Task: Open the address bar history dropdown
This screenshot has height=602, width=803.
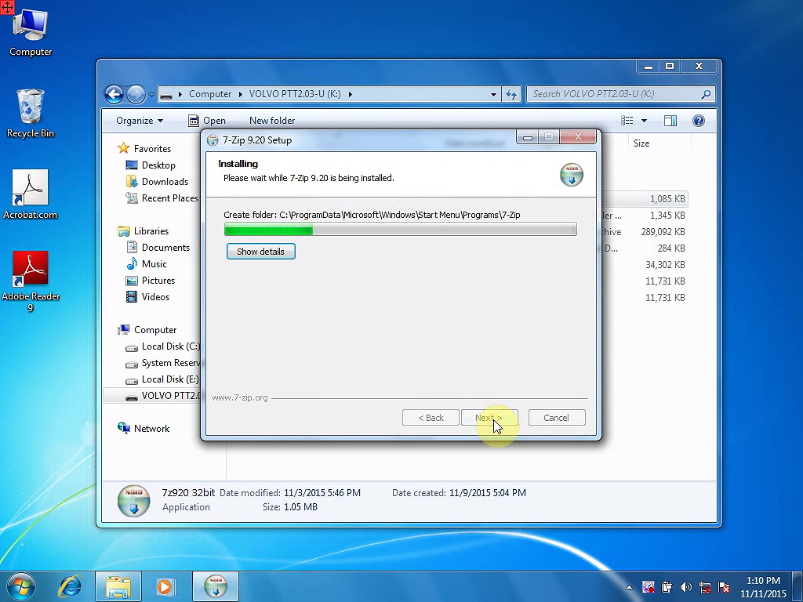Action: point(493,94)
